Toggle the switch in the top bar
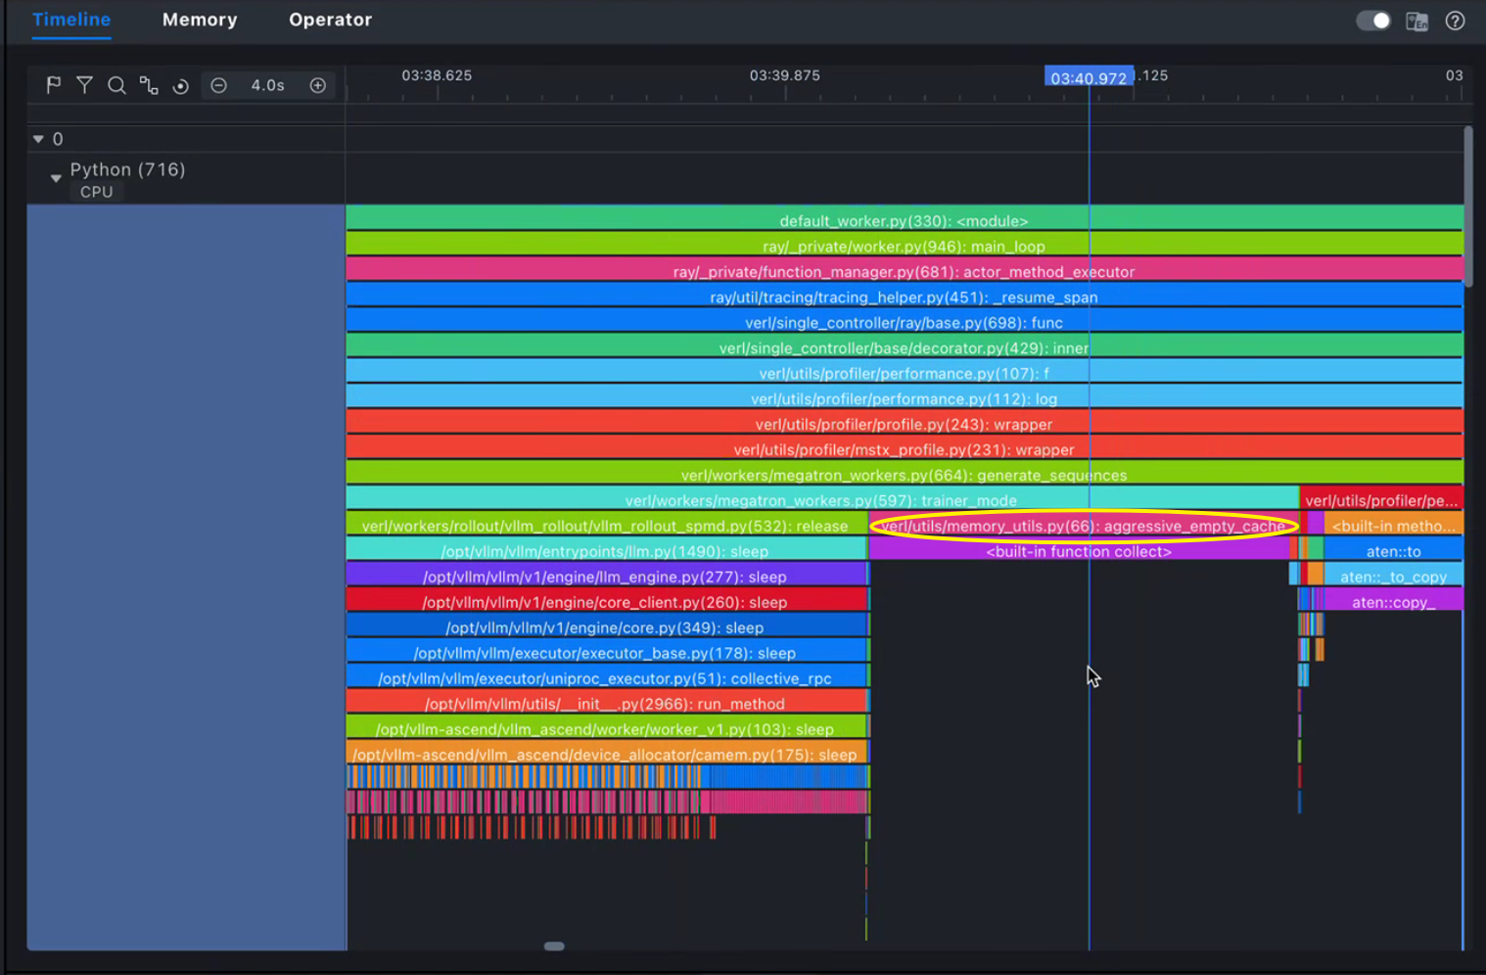 click(x=1373, y=21)
